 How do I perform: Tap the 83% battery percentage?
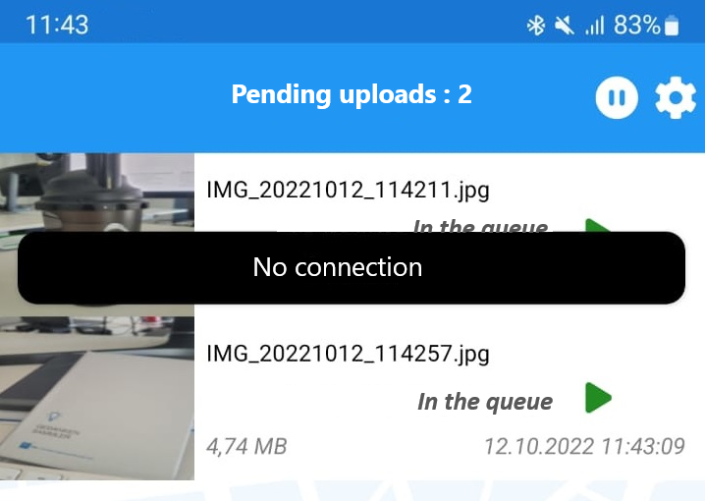coord(637,25)
